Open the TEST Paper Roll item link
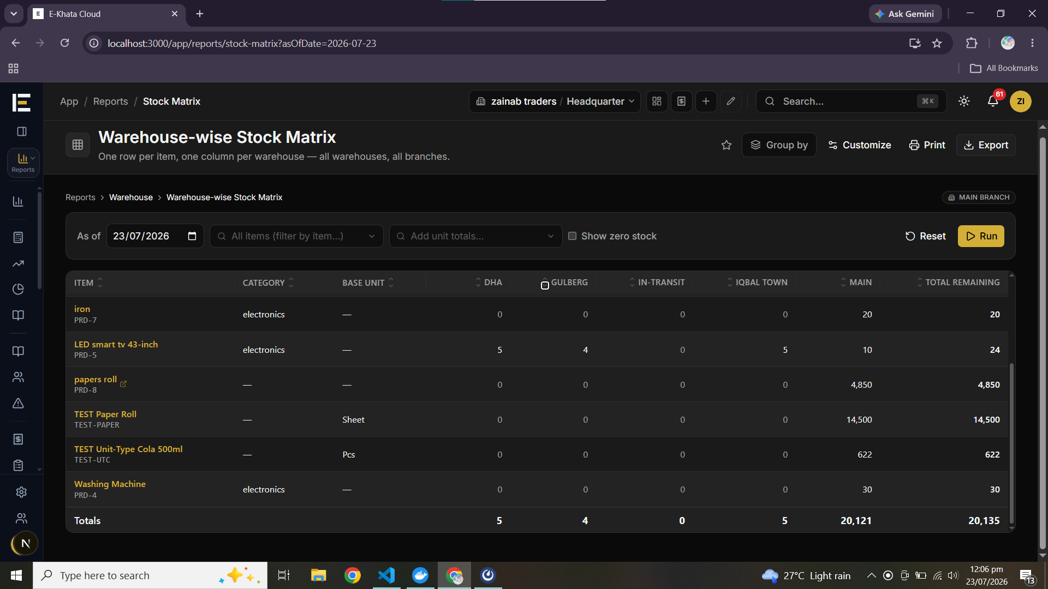The image size is (1048, 589). [105, 414]
